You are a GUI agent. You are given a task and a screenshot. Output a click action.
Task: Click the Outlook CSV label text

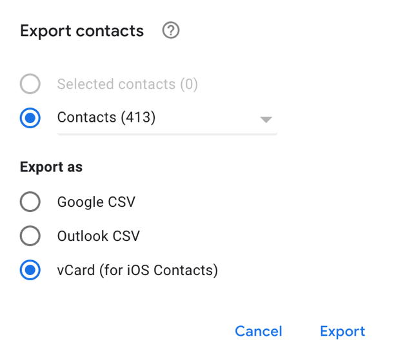[98, 236]
